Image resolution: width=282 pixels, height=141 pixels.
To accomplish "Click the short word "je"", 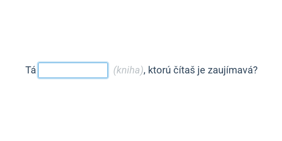I will coord(201,70).
